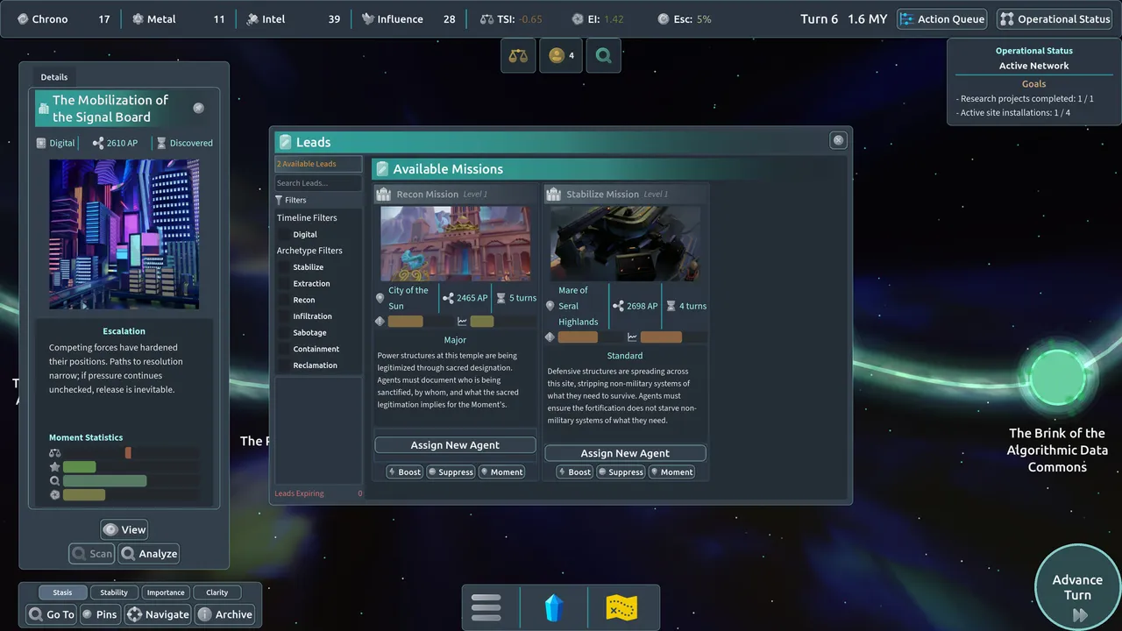Click the Discovered hourglass icon in Details
Screen dimensions: 1122x631
161,143
